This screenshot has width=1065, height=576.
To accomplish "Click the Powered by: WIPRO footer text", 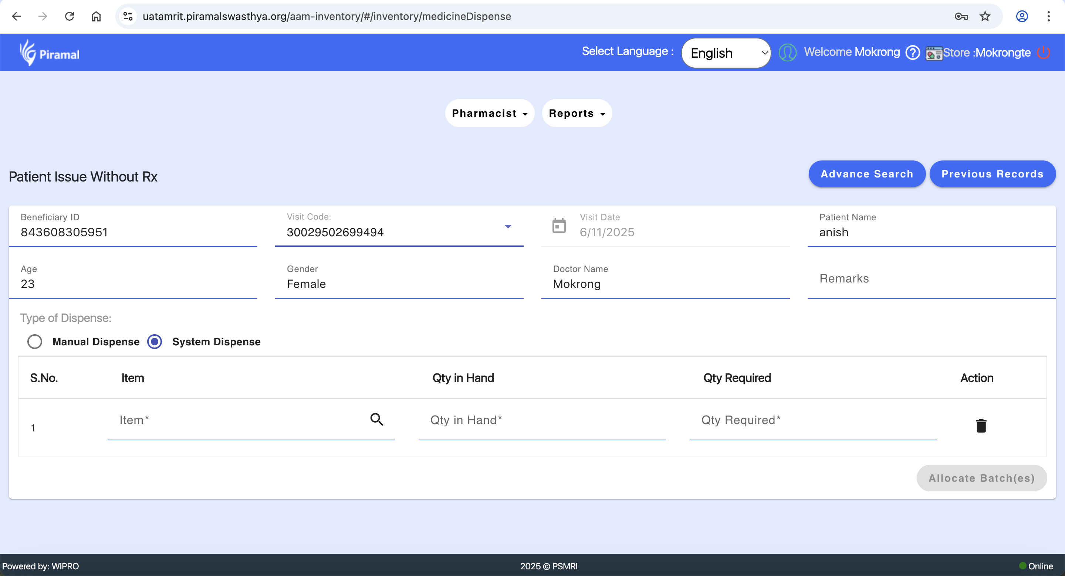I will 41,566.
